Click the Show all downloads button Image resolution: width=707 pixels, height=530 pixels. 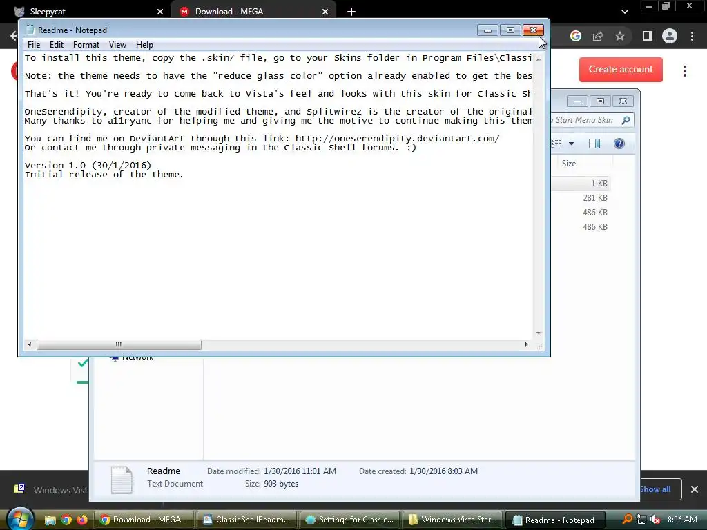pos(660,489)
